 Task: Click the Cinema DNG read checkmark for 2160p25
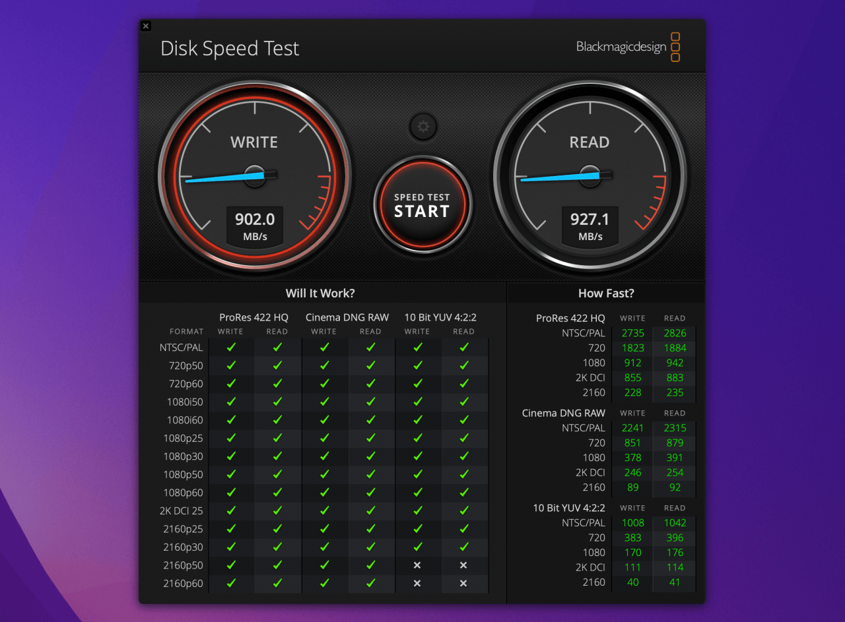click(x=370, y=529)
